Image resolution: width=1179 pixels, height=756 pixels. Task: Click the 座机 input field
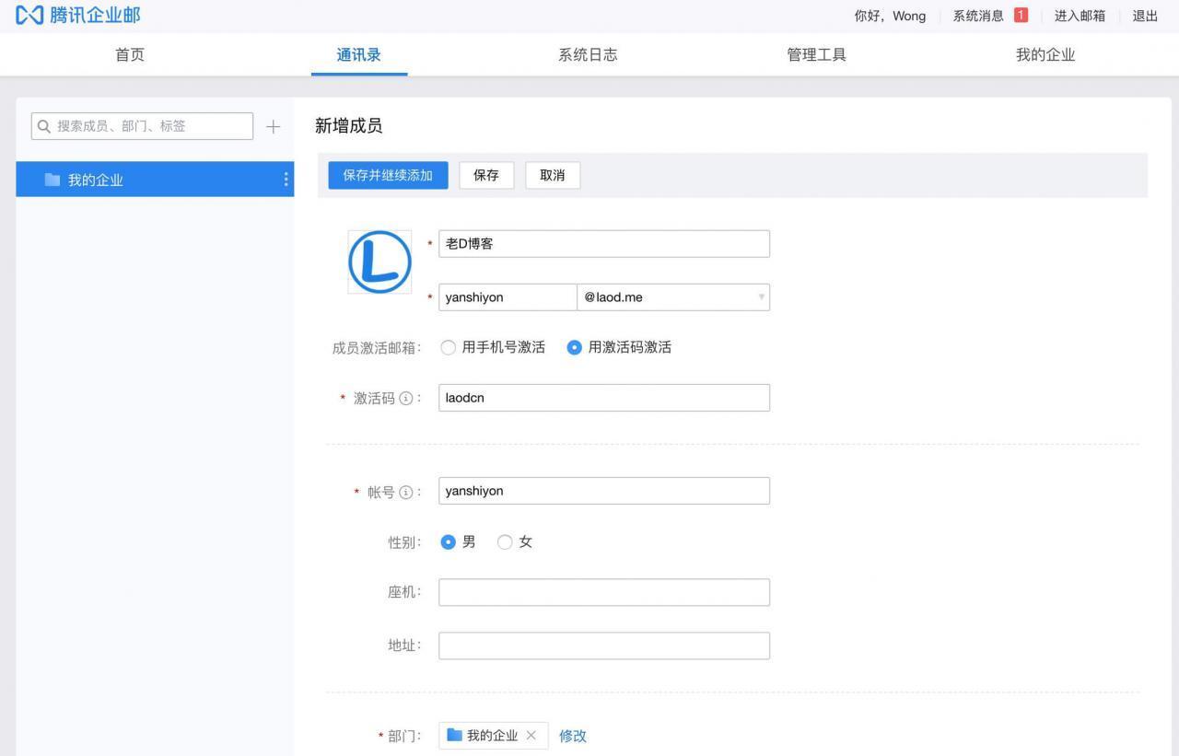603,592
